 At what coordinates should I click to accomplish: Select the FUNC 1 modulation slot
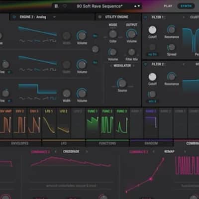point(93,123)
